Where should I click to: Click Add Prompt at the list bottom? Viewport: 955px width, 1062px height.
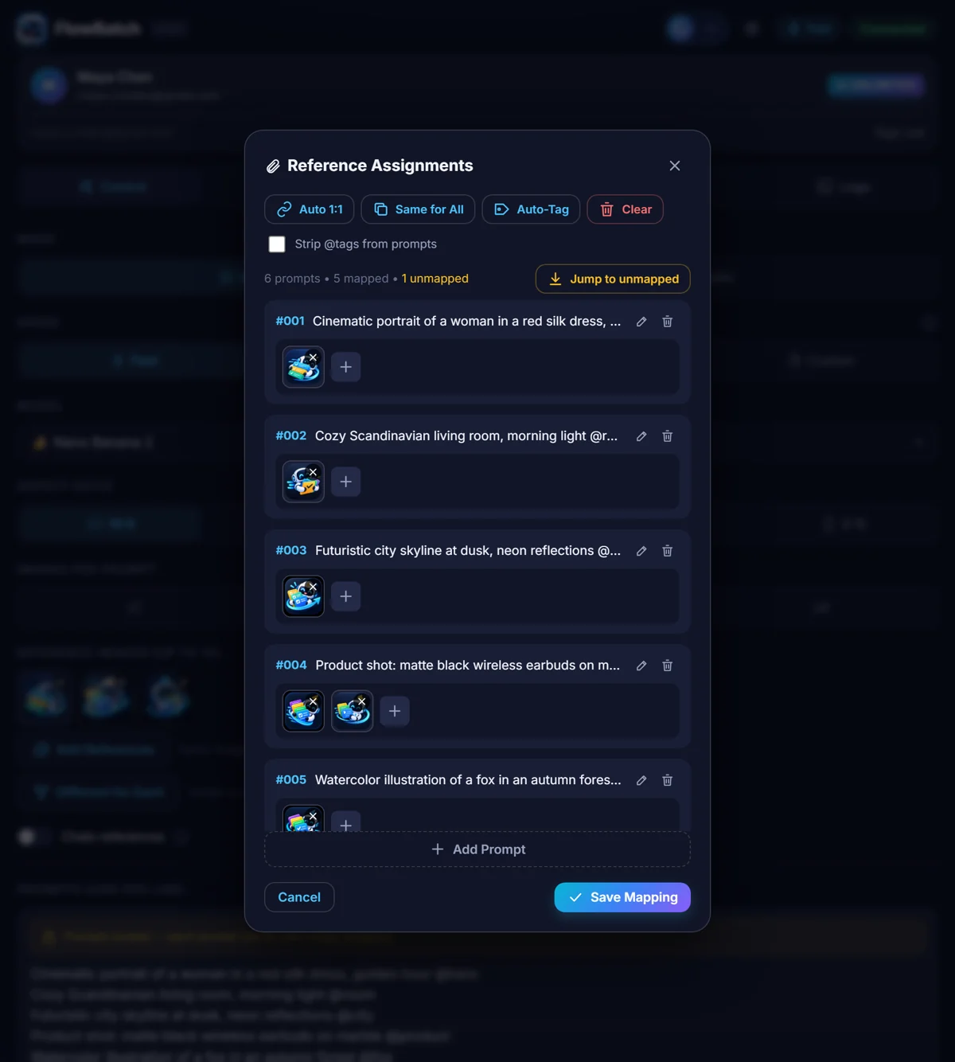[x=477, y=849]
